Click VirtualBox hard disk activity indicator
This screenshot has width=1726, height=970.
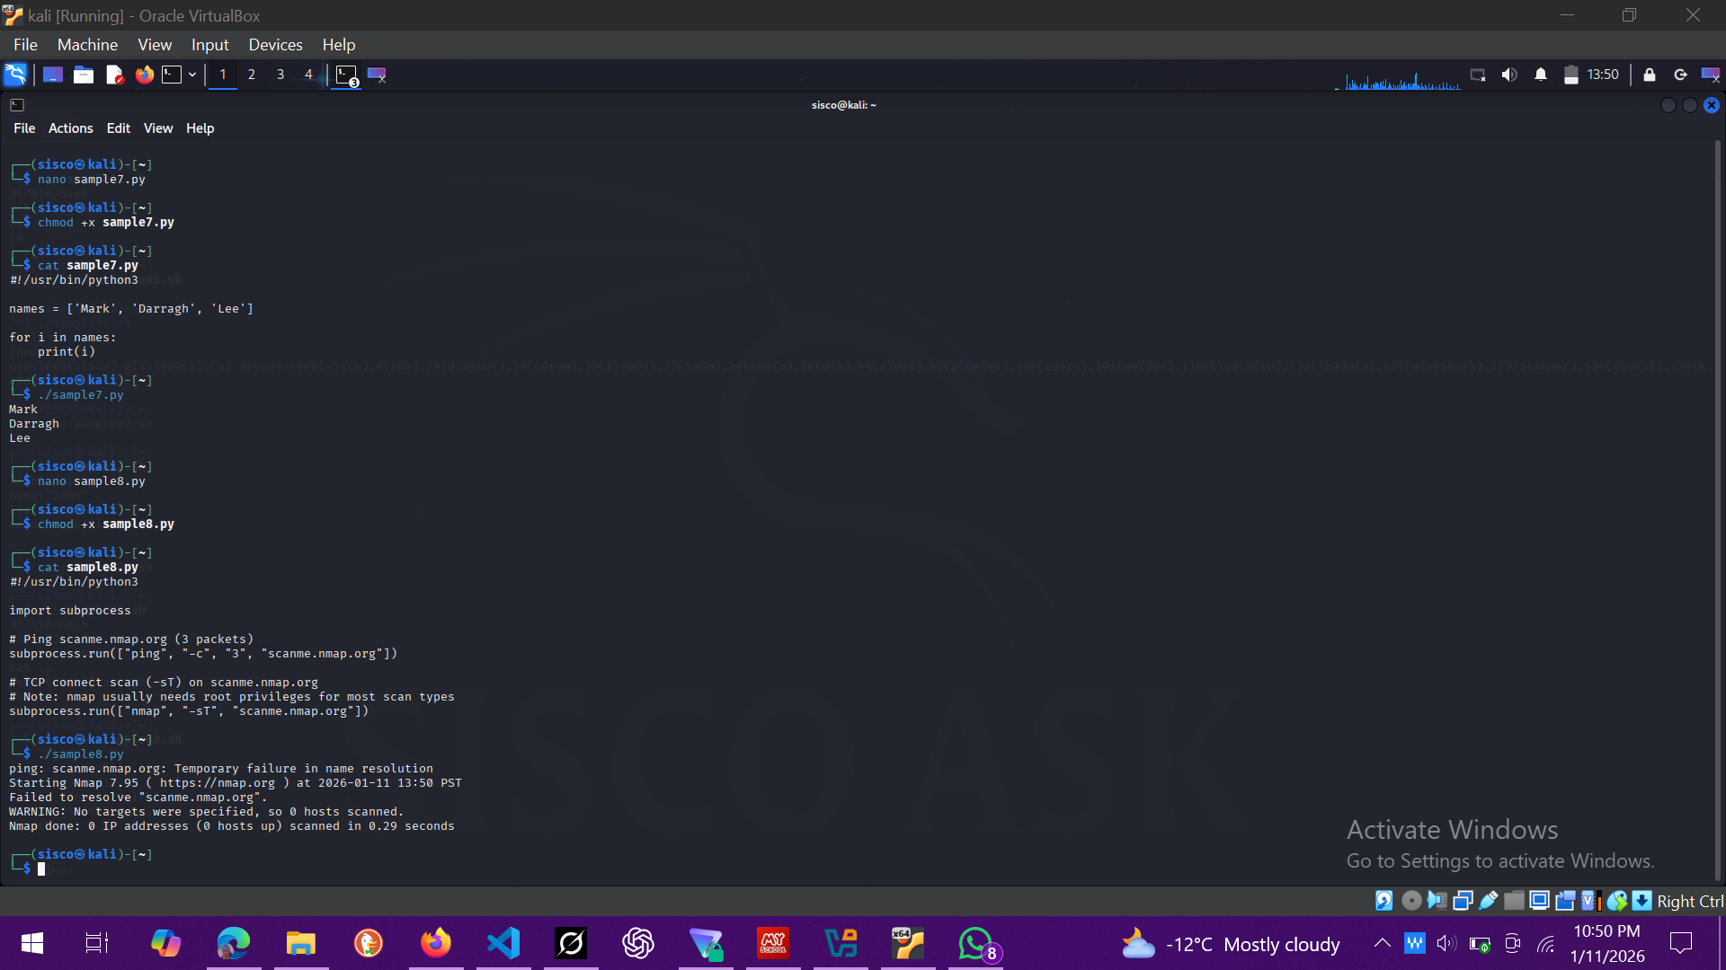pyautogui.click(x=1384, y=901)
